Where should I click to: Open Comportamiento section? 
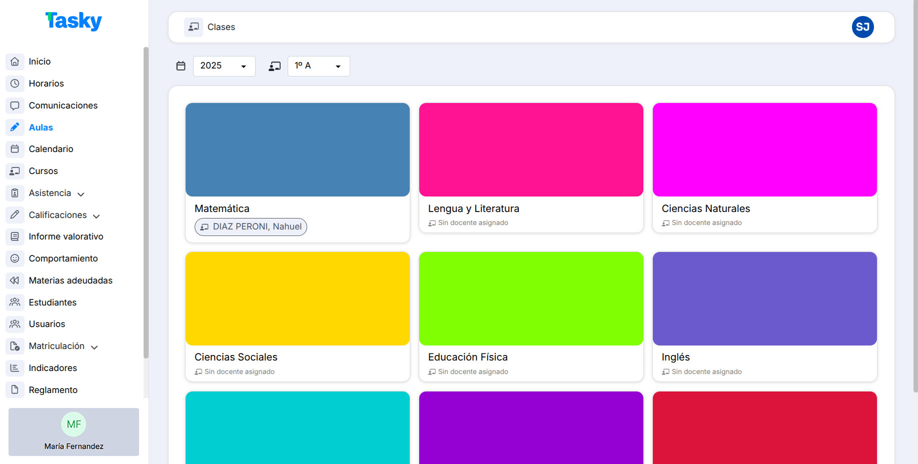tap(64, 258)
